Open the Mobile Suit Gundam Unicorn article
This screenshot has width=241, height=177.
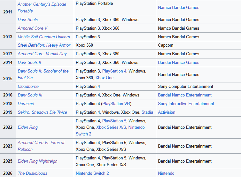[44, 37]
